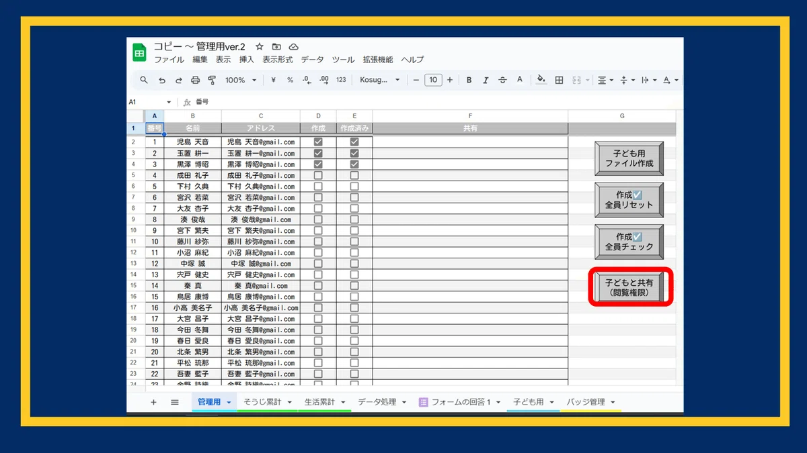
Task: Open the 挿入 menu
Action: click(x=247, y=60)
